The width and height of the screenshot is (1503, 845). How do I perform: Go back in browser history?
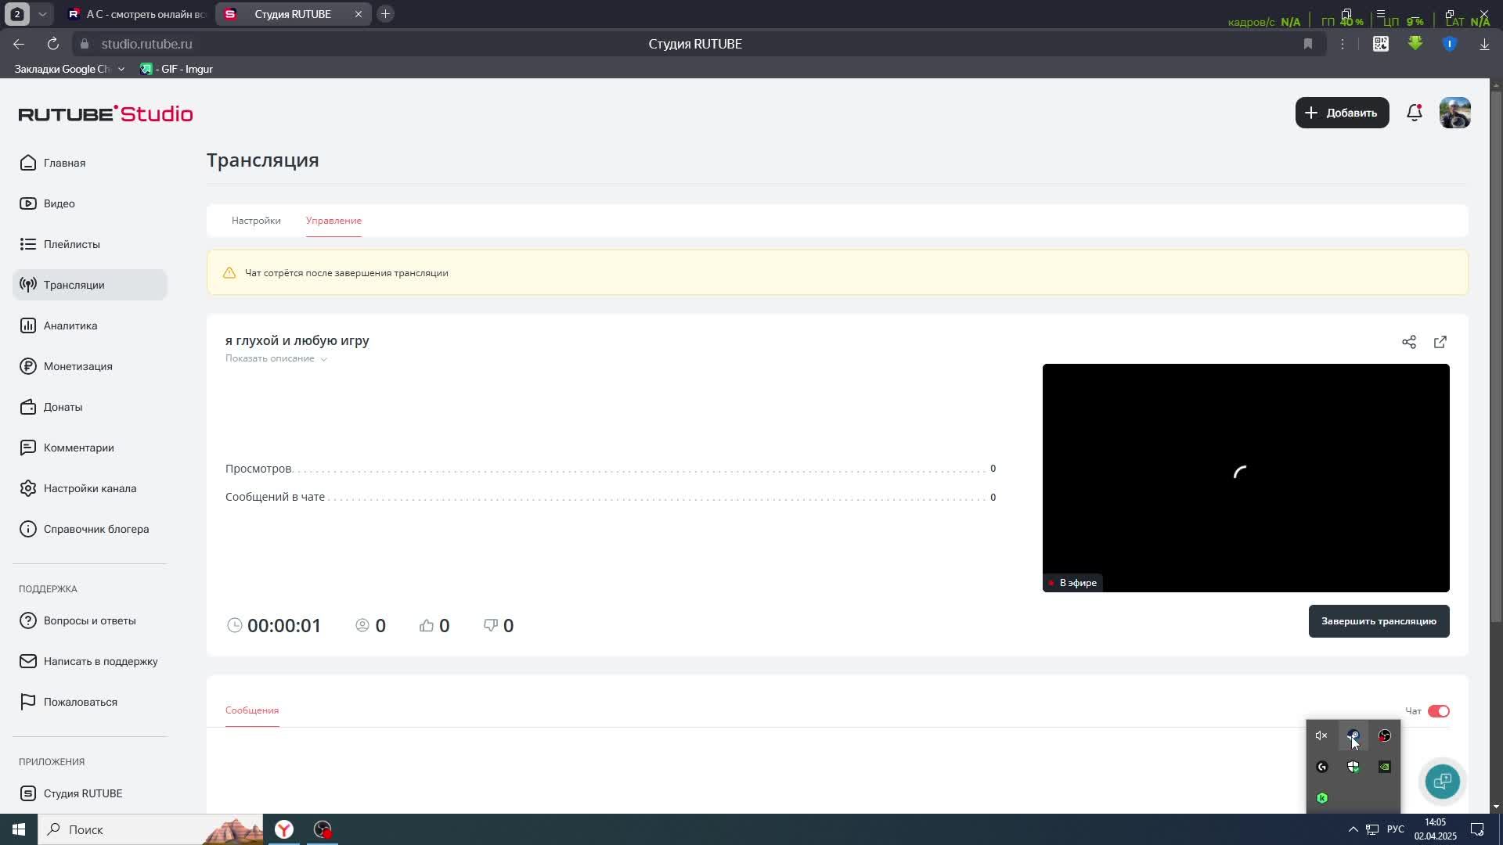coord(19,44)
